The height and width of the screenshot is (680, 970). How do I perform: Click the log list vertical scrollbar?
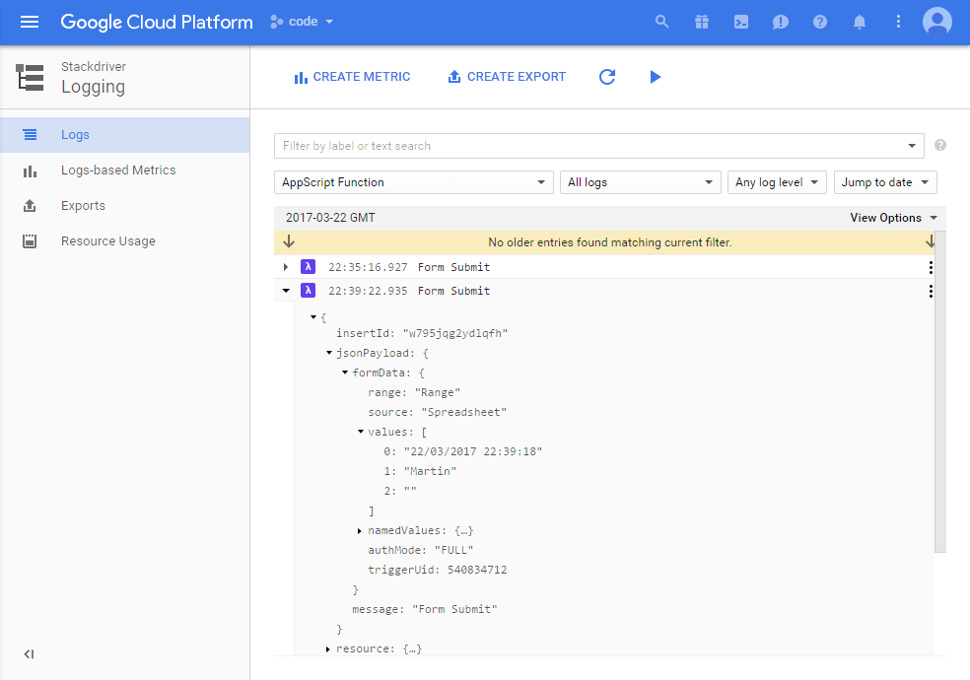pyautogui.click(x=940, y=392)
